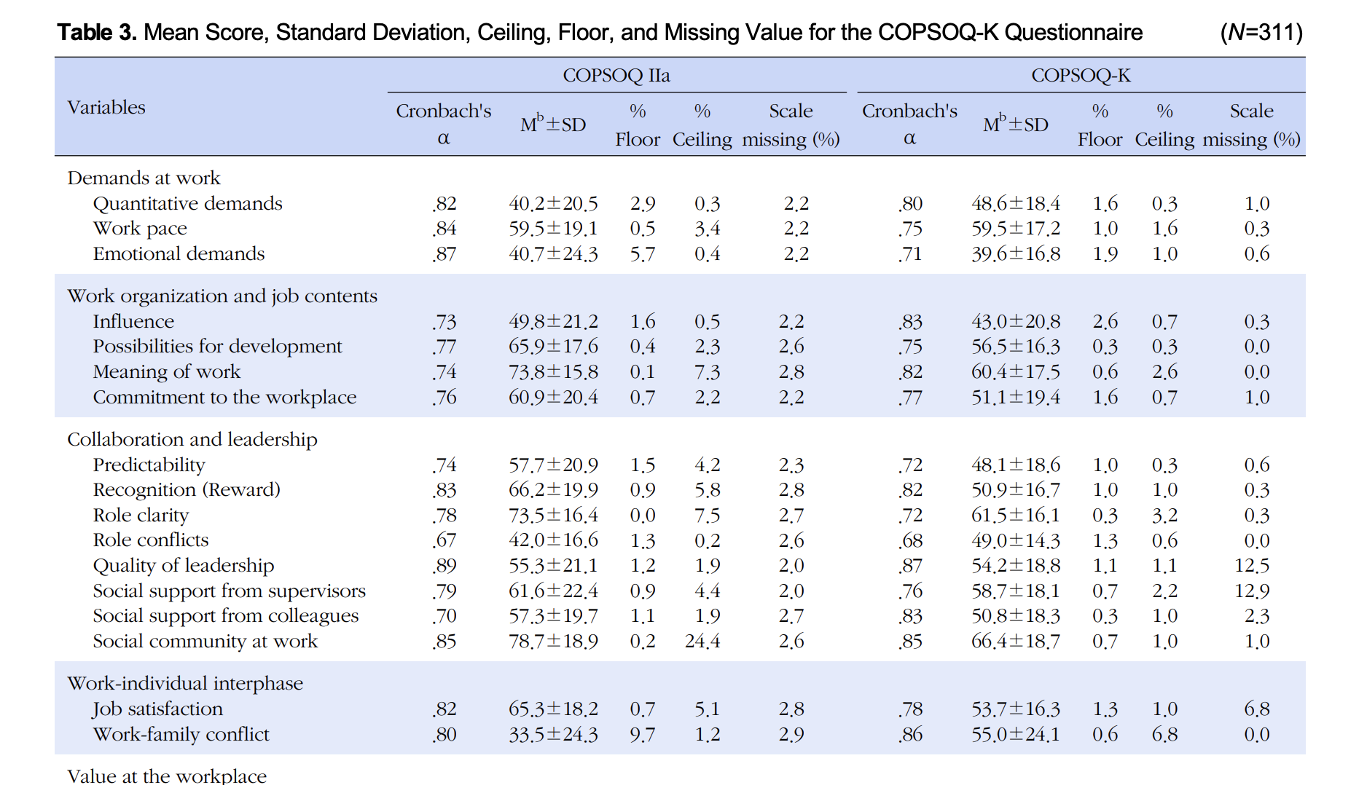Click the Variables column header
This screenshot has height=785, width=1367.
click(106, 108)
